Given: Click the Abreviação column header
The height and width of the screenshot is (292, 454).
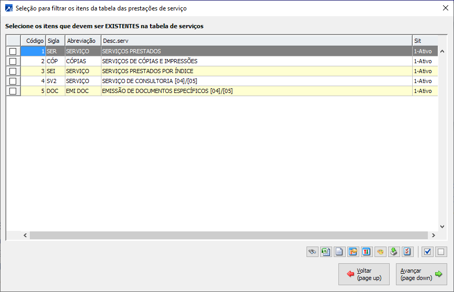Looking at the screenshot, I should coord(83,41).
